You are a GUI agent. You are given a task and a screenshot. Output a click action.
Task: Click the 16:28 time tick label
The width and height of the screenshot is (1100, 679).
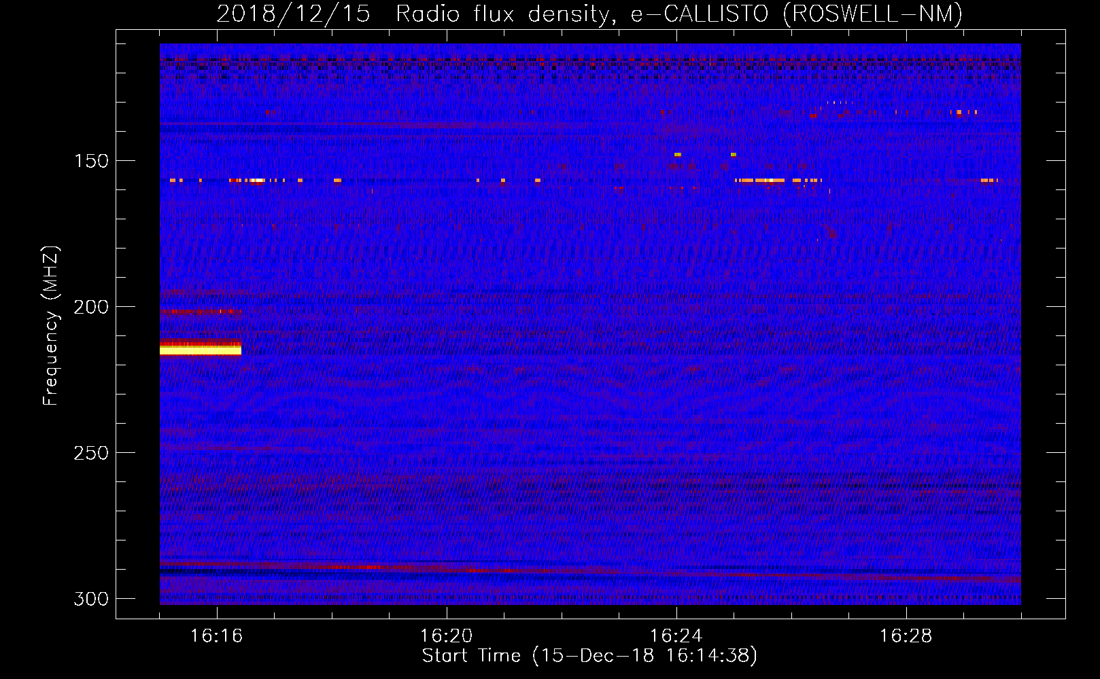906,636
